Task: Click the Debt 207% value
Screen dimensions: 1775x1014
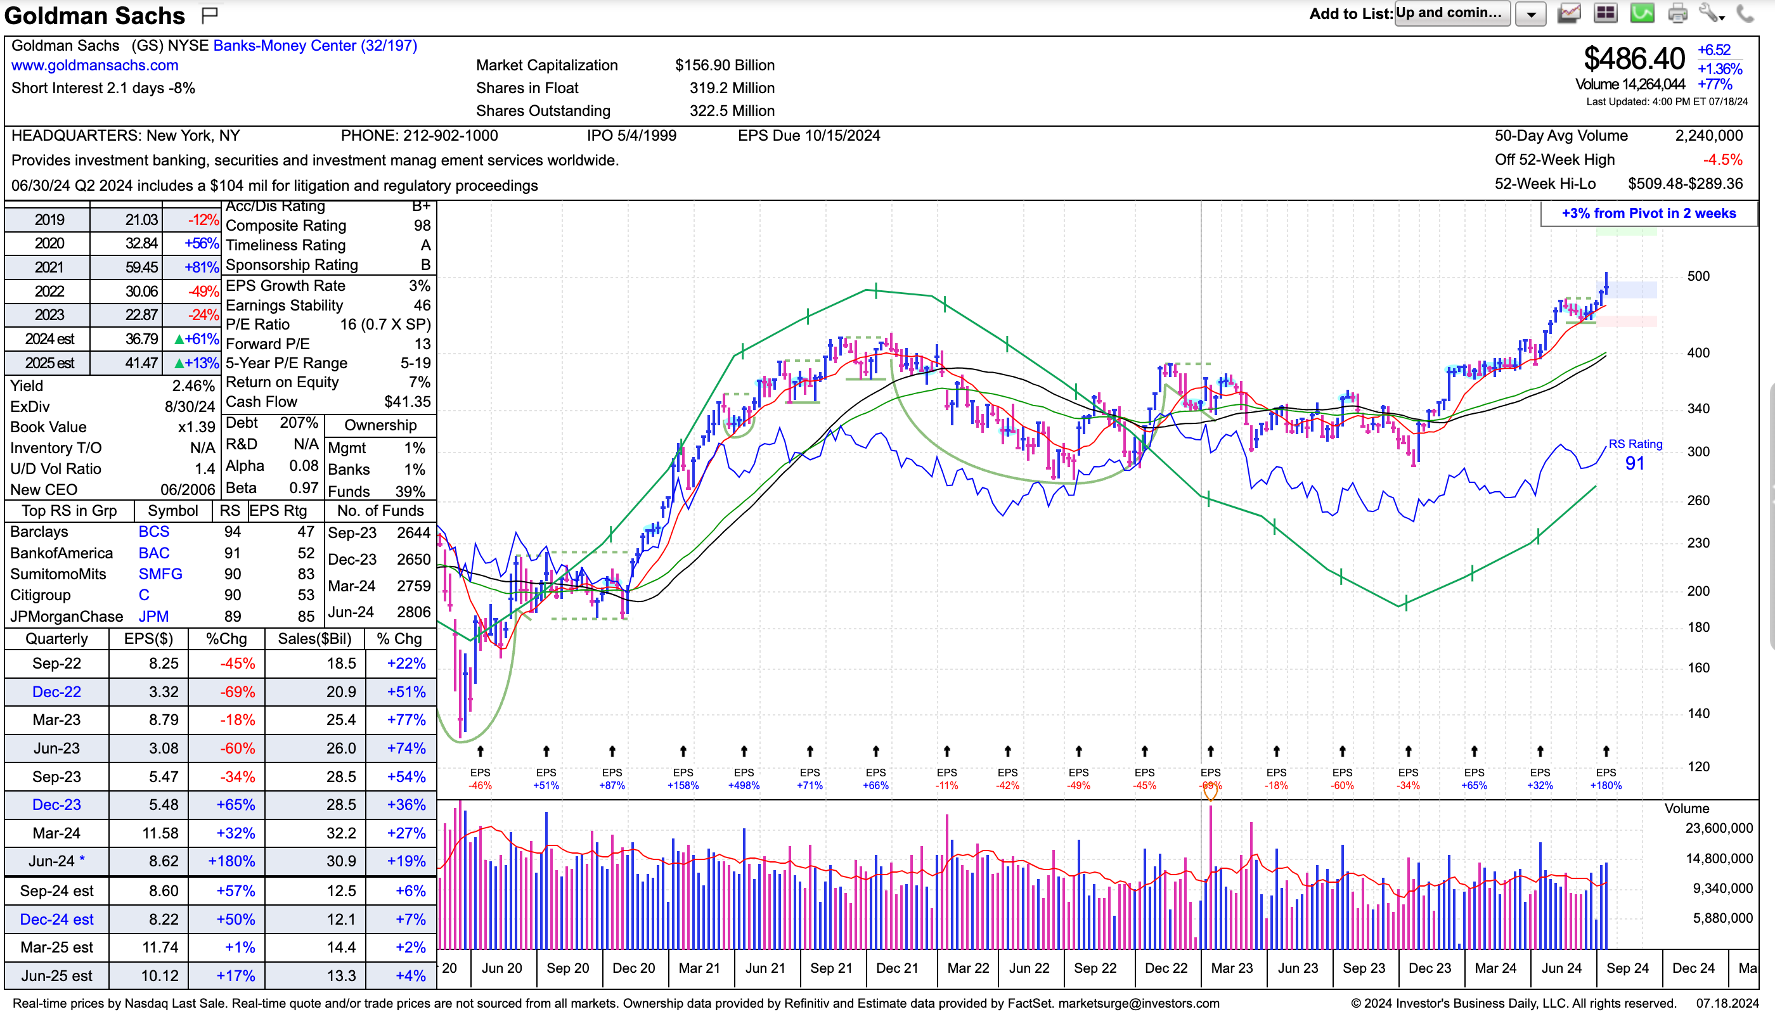Action: click(299, 423)
